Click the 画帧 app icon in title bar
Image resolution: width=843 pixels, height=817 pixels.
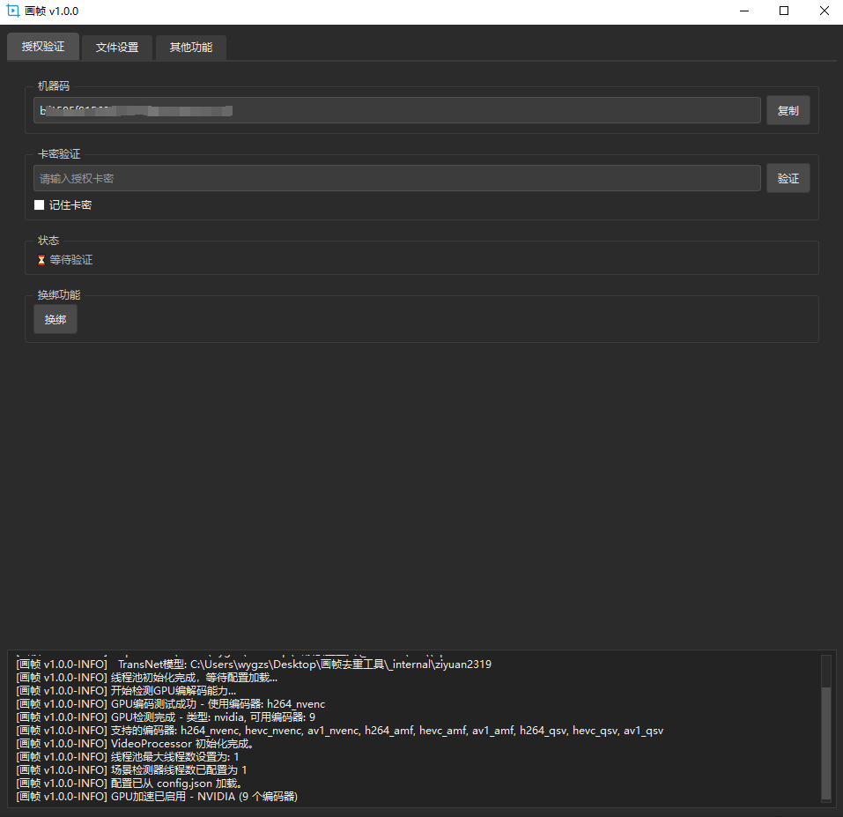[x=13, y=11]
